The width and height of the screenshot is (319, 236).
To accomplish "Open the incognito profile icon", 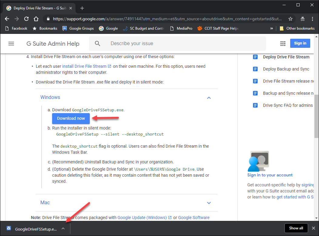I will point(303,19).
